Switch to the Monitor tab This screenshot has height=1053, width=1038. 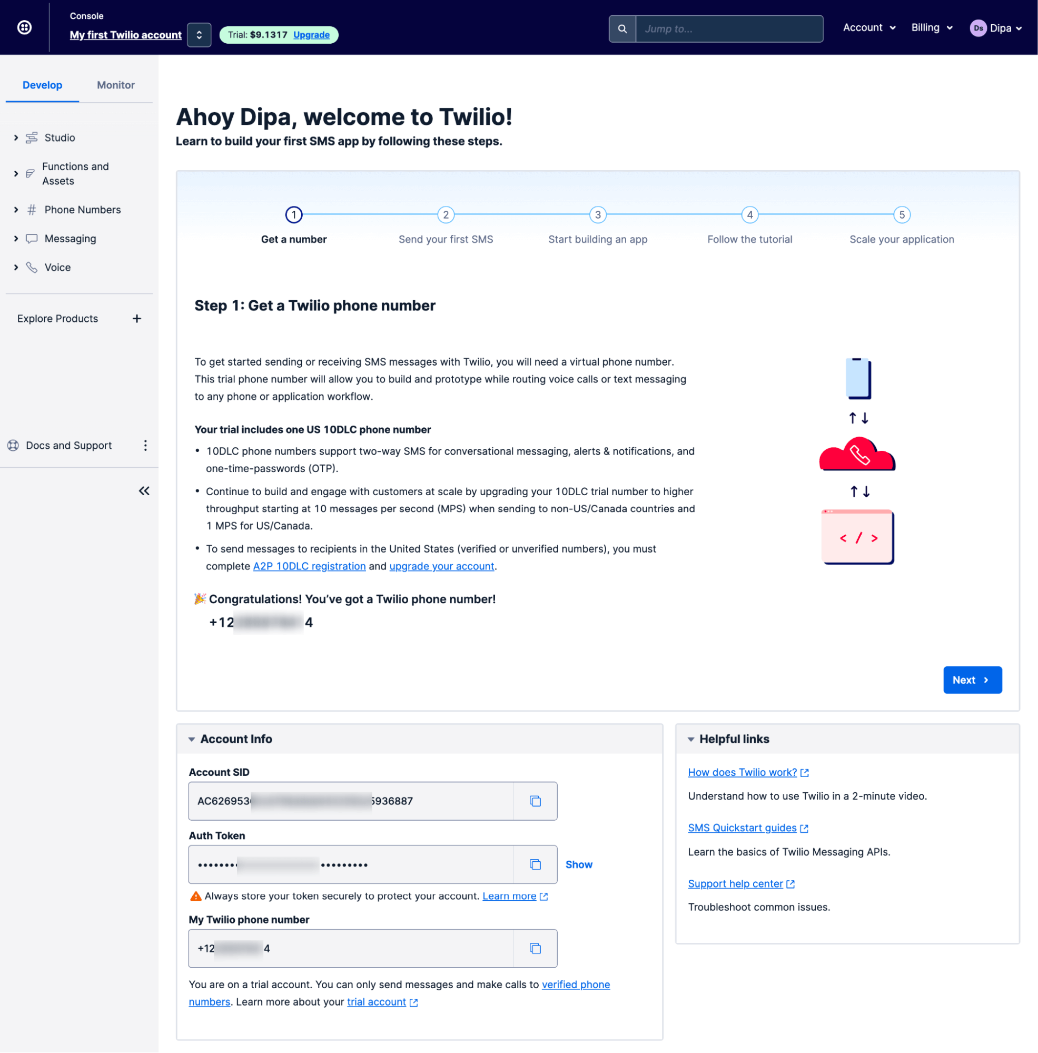coord(115,85)
